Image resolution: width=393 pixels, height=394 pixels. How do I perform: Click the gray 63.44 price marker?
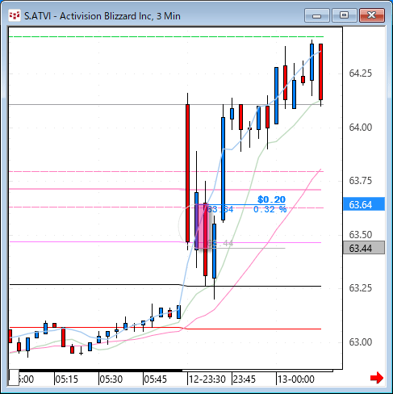coord(364,248)
